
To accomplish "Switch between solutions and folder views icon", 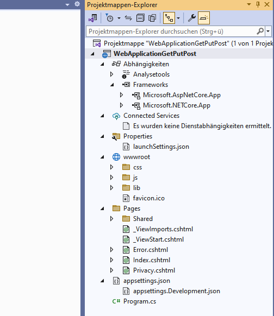I will click(93, 18).
